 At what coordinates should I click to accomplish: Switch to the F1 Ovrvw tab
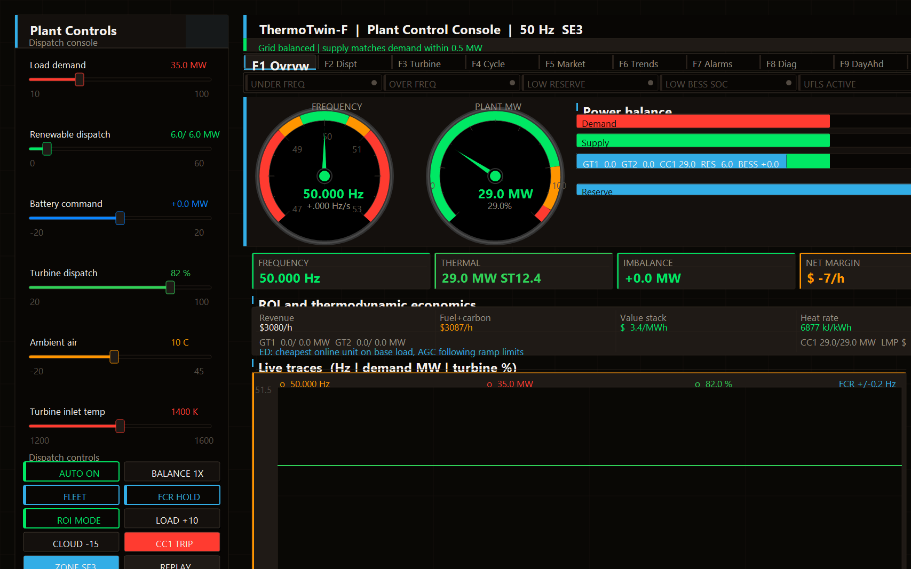[x=281, y=63]
